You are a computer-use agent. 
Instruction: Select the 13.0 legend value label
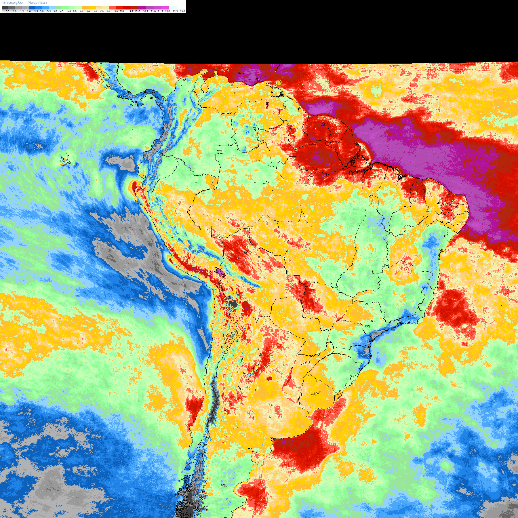coord(182,11)
